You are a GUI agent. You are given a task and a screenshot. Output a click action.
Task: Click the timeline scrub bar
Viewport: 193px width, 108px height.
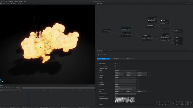coord(58,88)
